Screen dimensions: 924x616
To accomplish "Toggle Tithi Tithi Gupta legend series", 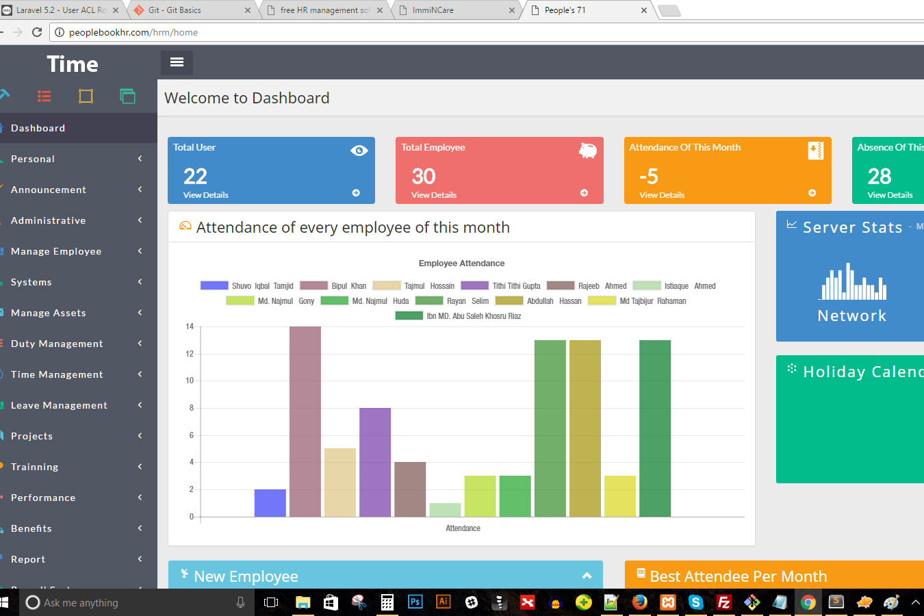I will click(501, 286).
